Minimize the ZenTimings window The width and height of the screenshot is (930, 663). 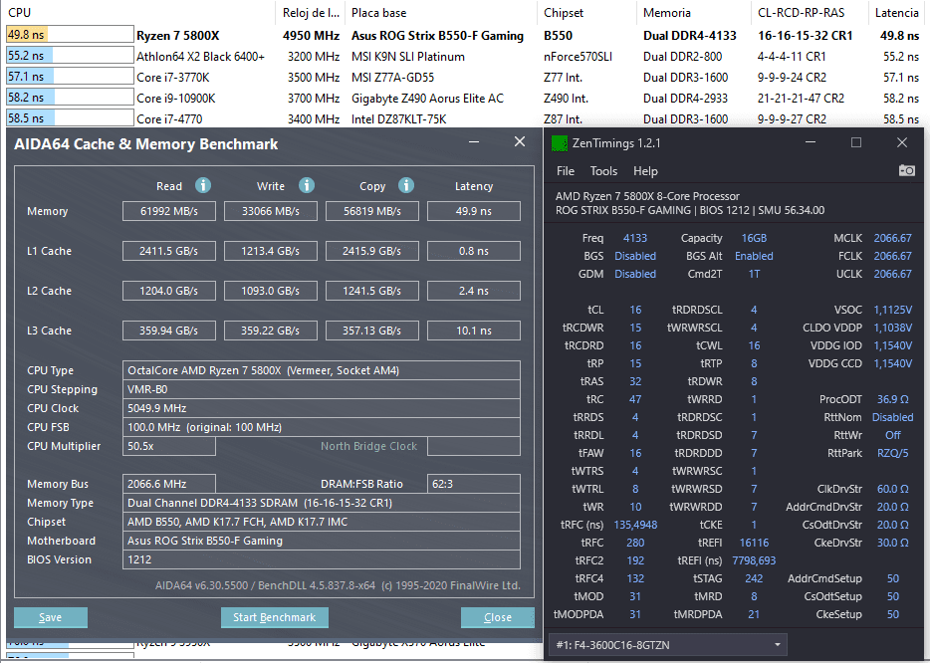click(811, 143)
